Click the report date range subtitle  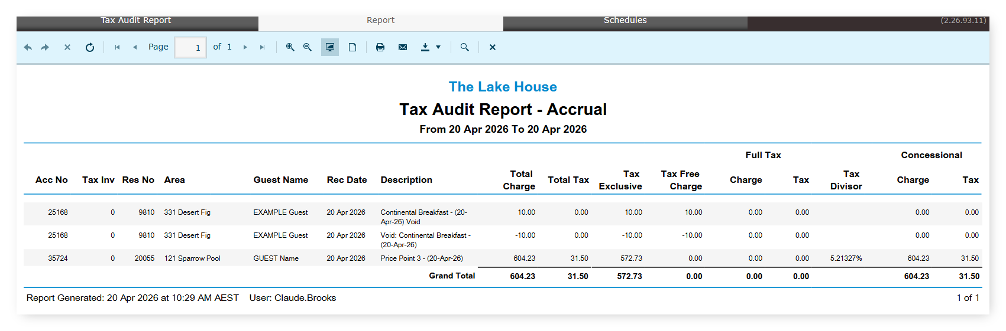coord(503,129)
